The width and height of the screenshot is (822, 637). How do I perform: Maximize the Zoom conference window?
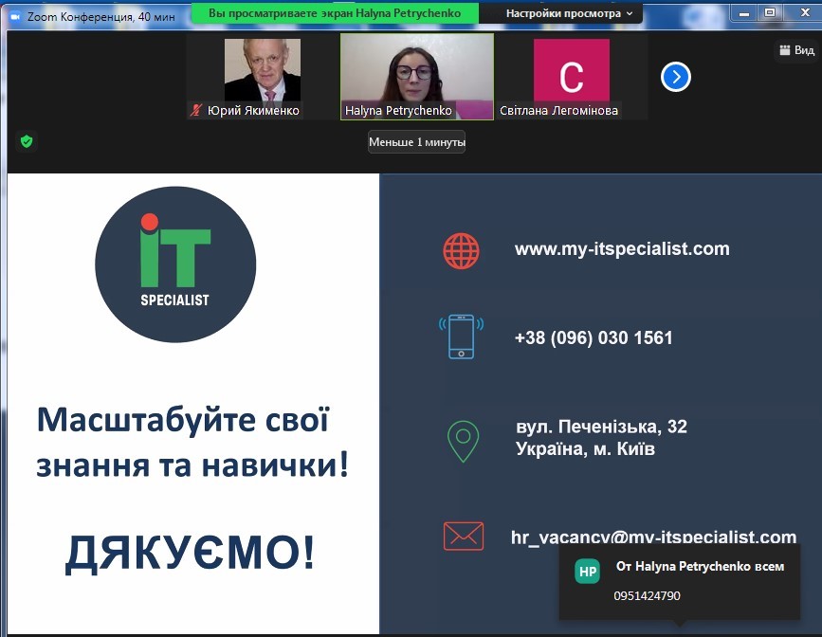[x=770, y=13]
